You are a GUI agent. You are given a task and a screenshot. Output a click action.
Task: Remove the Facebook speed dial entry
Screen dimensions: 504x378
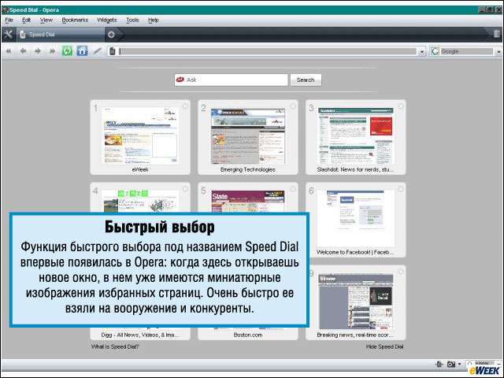(x=401, y=189)
